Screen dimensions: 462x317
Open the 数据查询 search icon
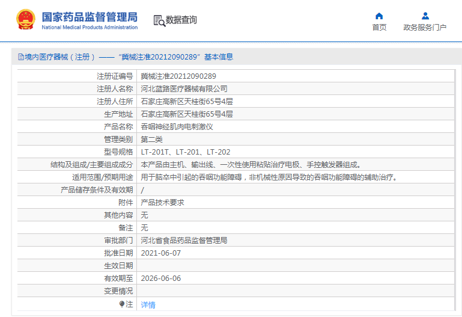(159, 20)
